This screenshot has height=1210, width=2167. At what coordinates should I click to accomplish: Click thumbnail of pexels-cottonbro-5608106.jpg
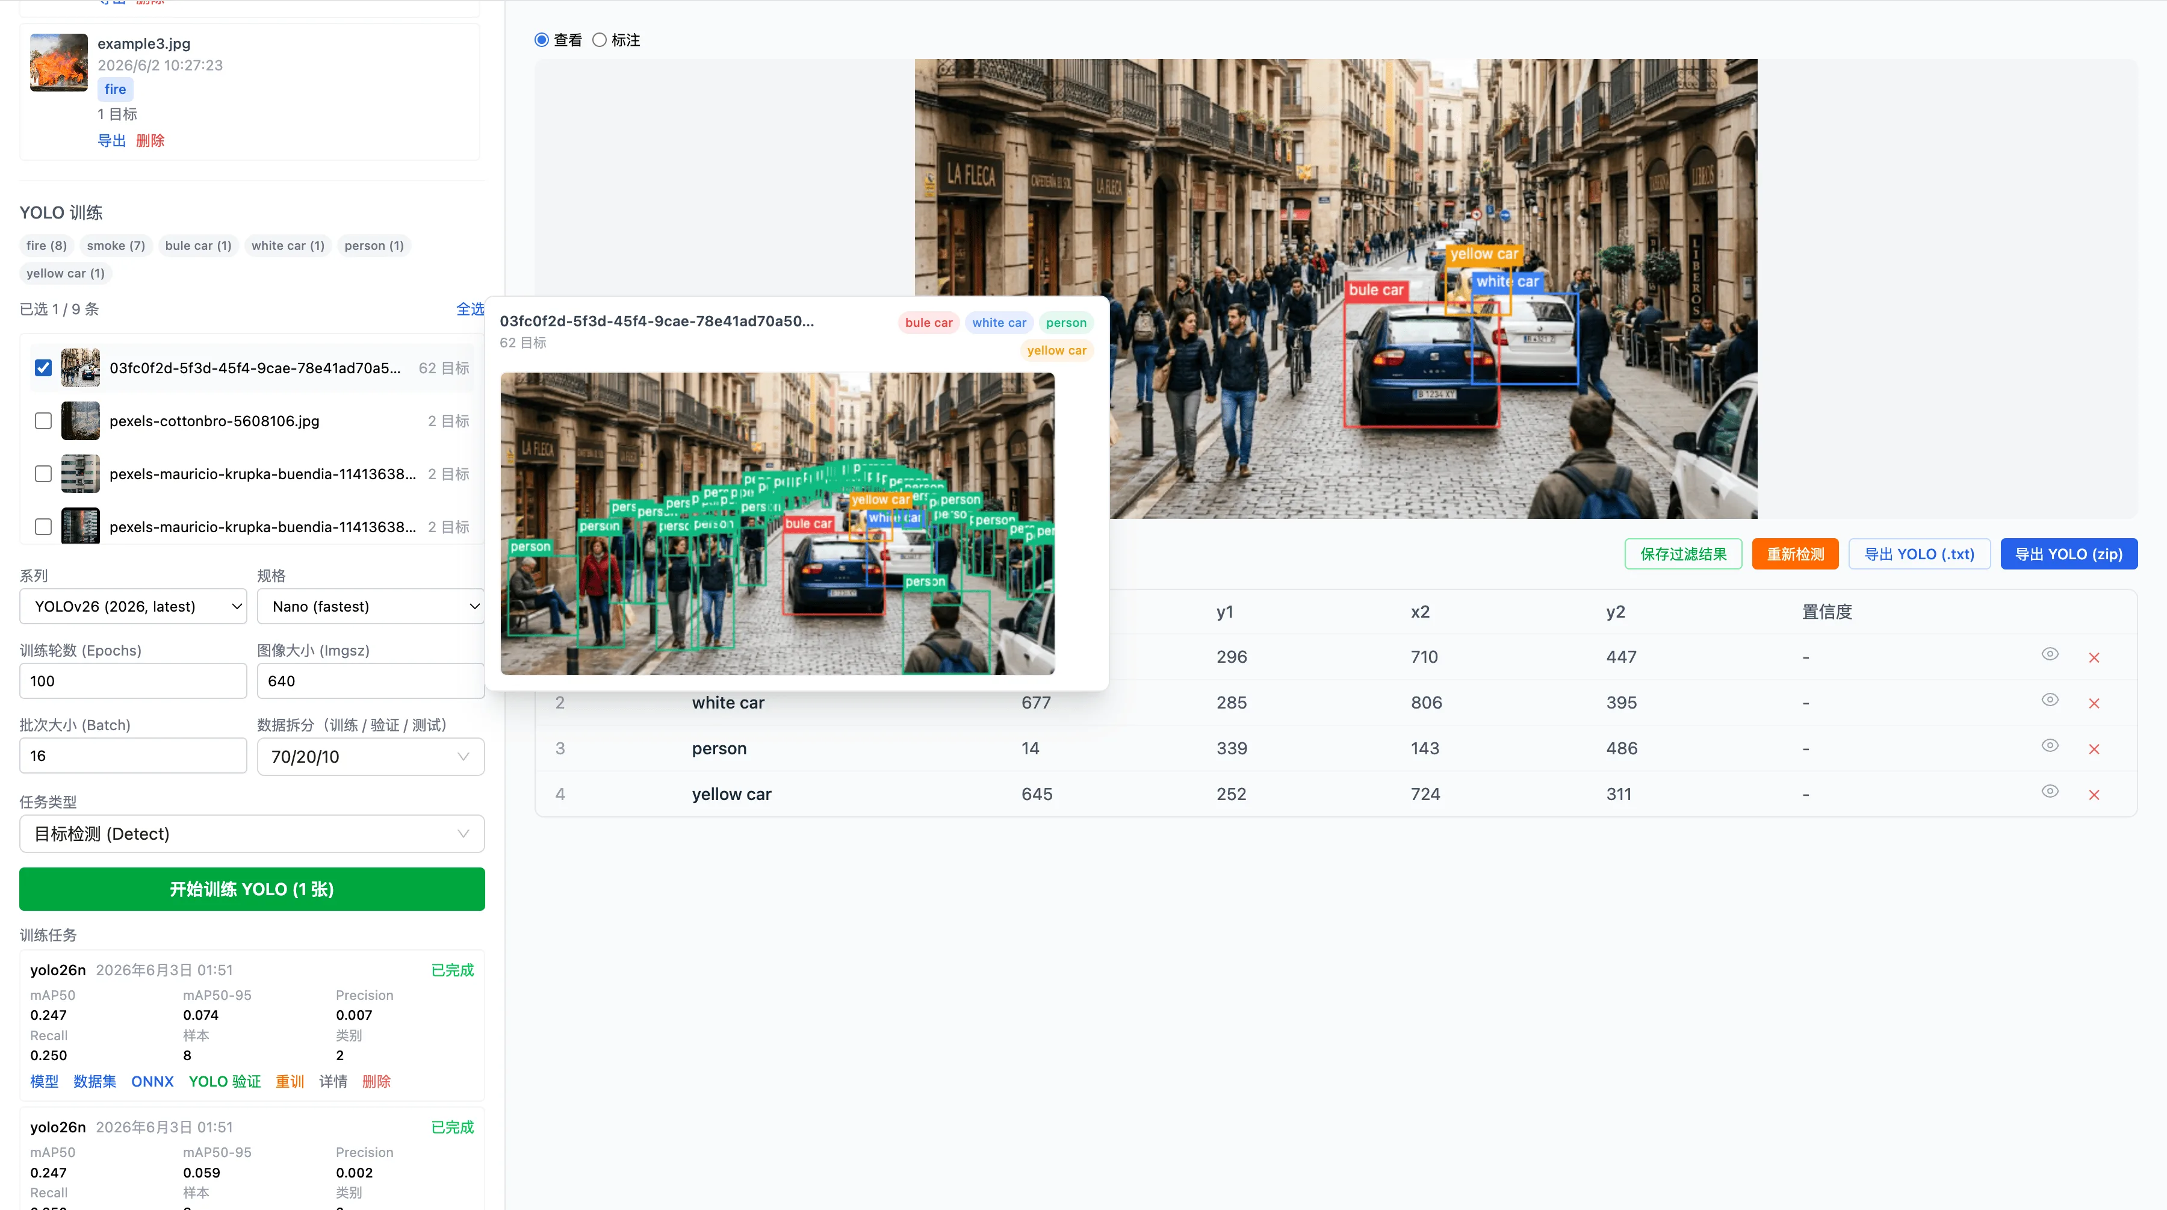pyautogui.click(x=81, y=421)
